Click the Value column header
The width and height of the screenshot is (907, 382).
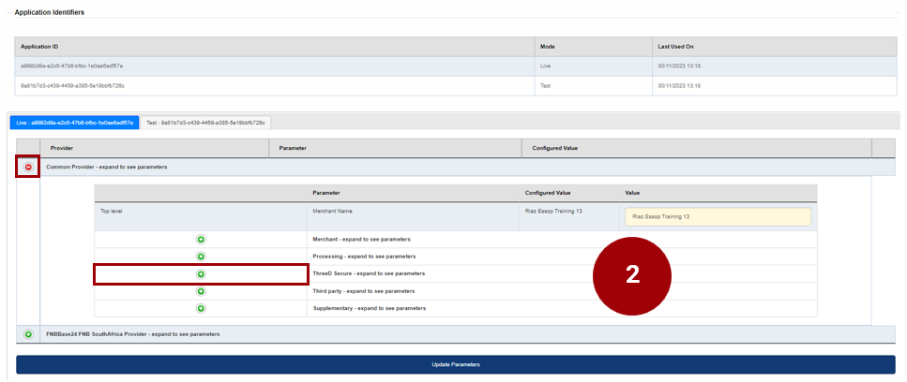coord(718,193)
